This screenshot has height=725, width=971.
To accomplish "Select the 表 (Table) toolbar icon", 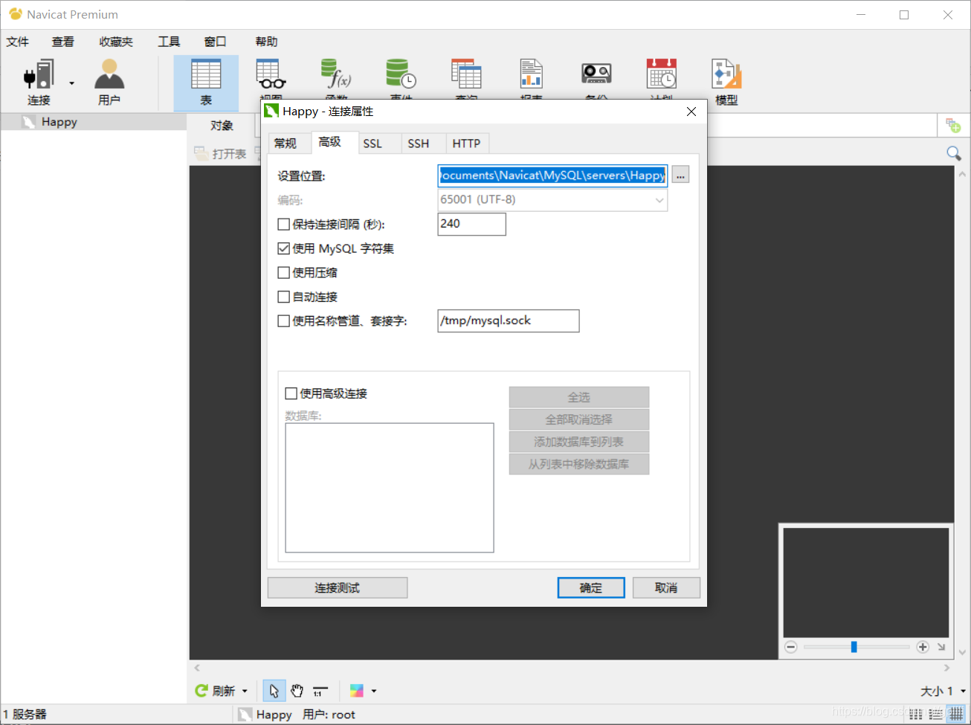I will click(x=206, y=82).
